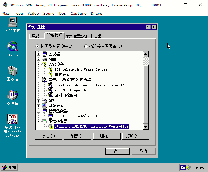This screenshot has width=208, height=172.
Task: Switch to the 硬件配置文件 tab
Action: pos(78,36)
